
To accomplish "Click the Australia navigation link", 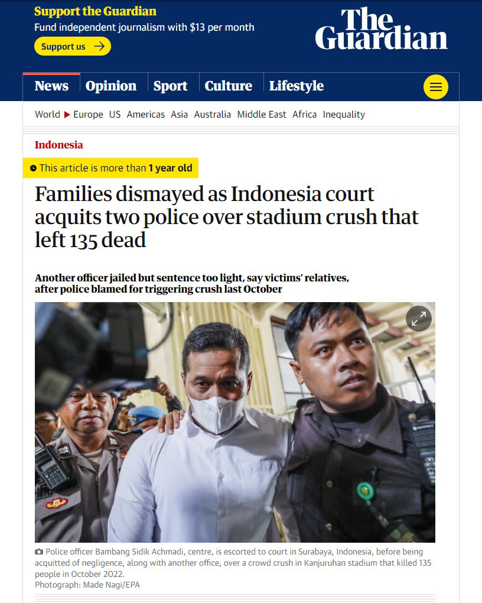I will point(212,115).
